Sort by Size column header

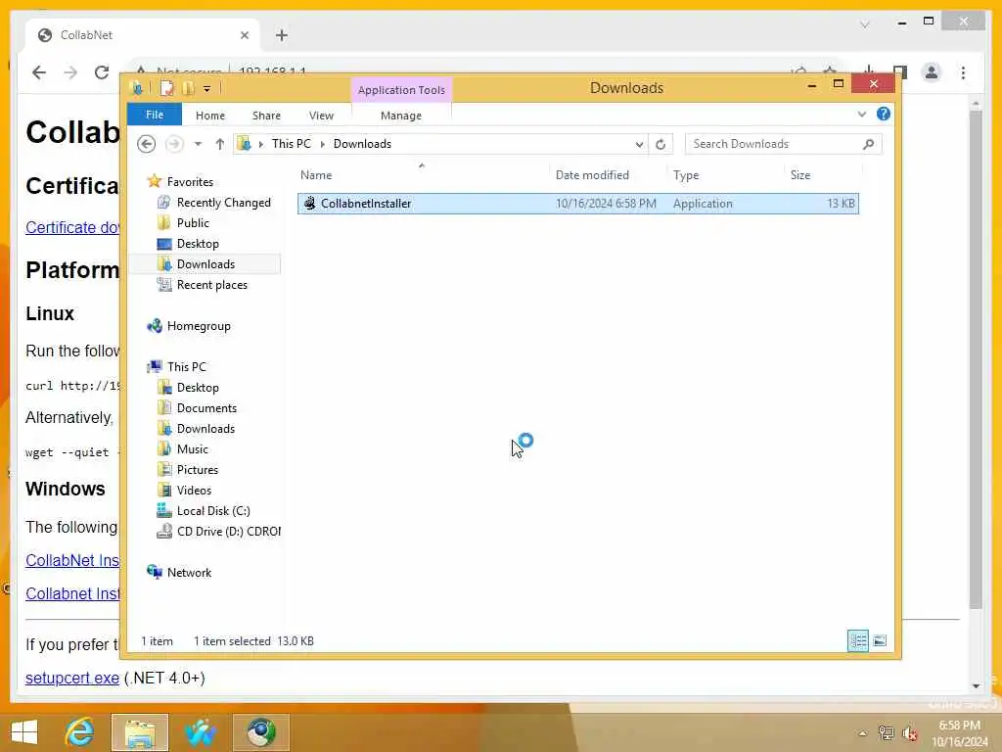[800, 175]
